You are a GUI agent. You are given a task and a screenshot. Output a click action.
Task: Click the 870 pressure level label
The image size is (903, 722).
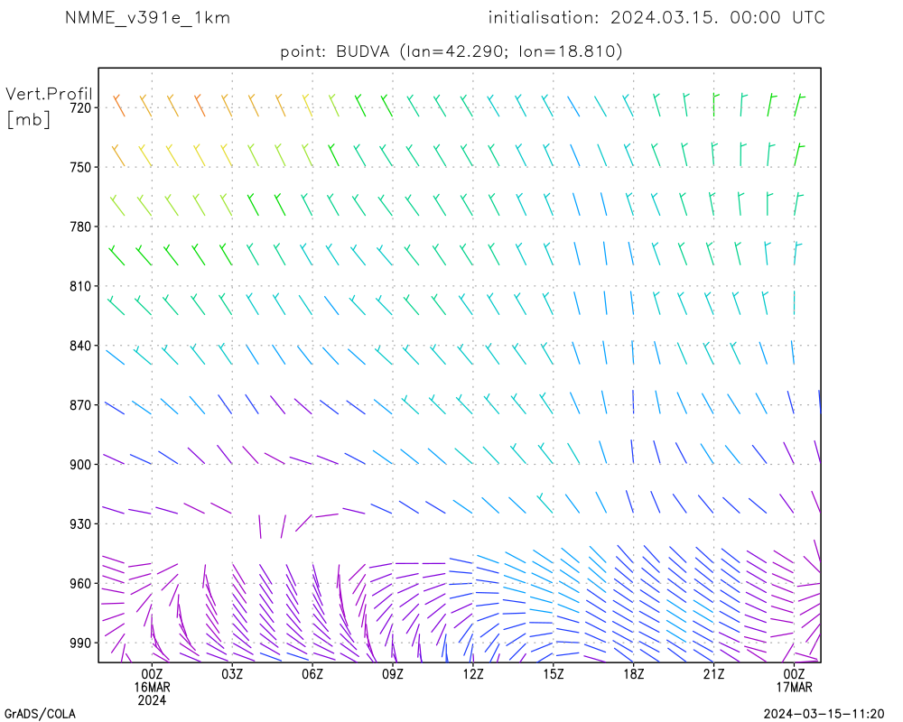pos(80,405)
